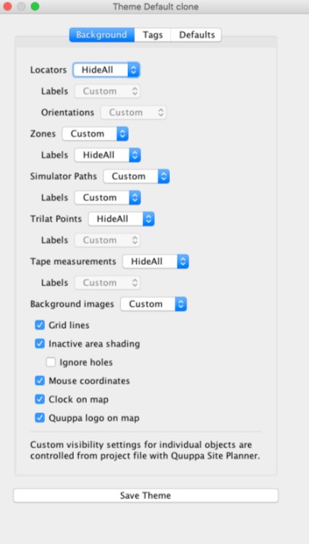Toggle Mouse coordinates checkbox
Viewport: 309px width, 544px height.
click(x=40, y=380)
